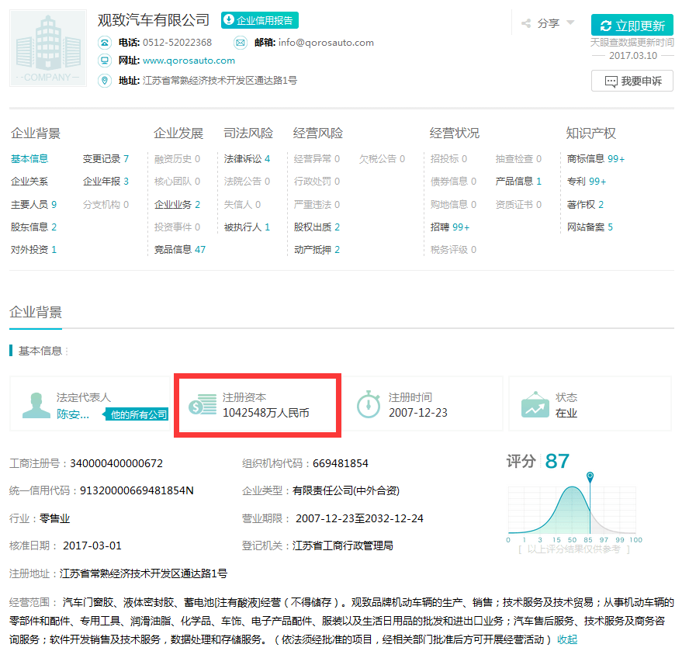Jump to 企业关系 section
The image size is (689, 665).
tap(29, 181)
